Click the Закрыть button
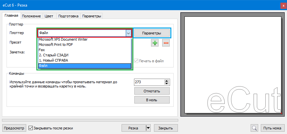287x134 pixels. point(166,128)
